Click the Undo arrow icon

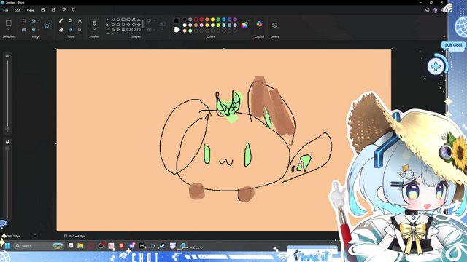click(63, 9)
